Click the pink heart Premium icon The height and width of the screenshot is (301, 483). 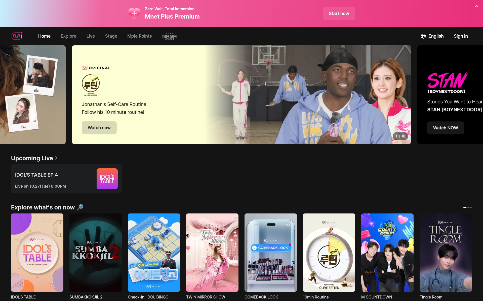click(134, 13)
